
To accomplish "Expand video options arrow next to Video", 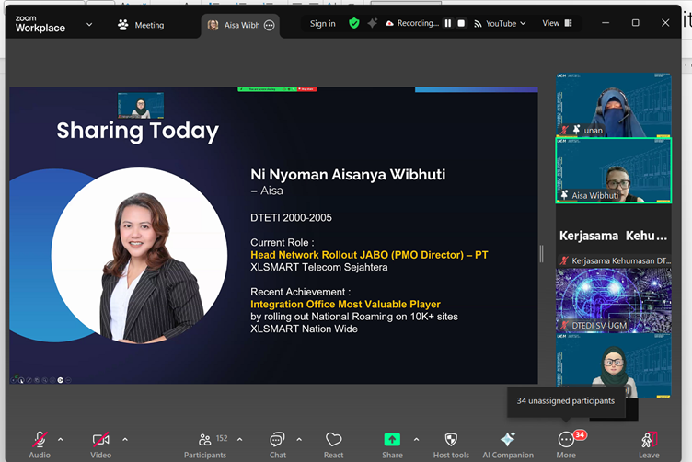I will tap(125, 439).
